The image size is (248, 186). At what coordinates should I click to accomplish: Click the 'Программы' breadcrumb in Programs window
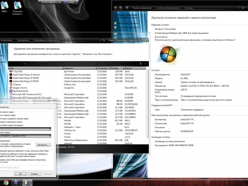point(23,40)
